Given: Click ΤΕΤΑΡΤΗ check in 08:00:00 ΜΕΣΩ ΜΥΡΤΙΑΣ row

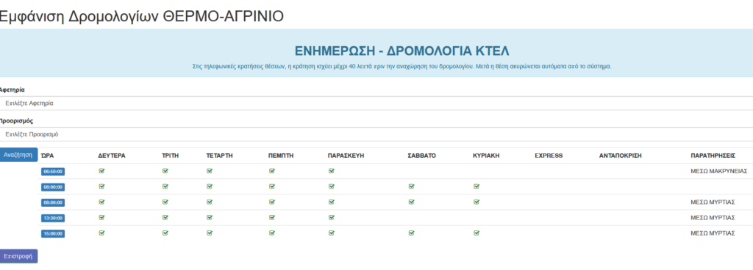Looking at the screenshot, I should (210, 202).
